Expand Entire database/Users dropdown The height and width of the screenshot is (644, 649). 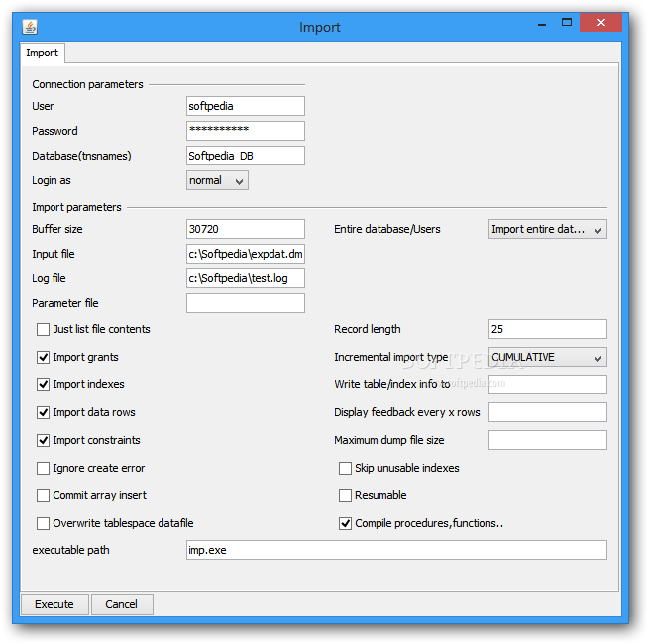(548, 229)
